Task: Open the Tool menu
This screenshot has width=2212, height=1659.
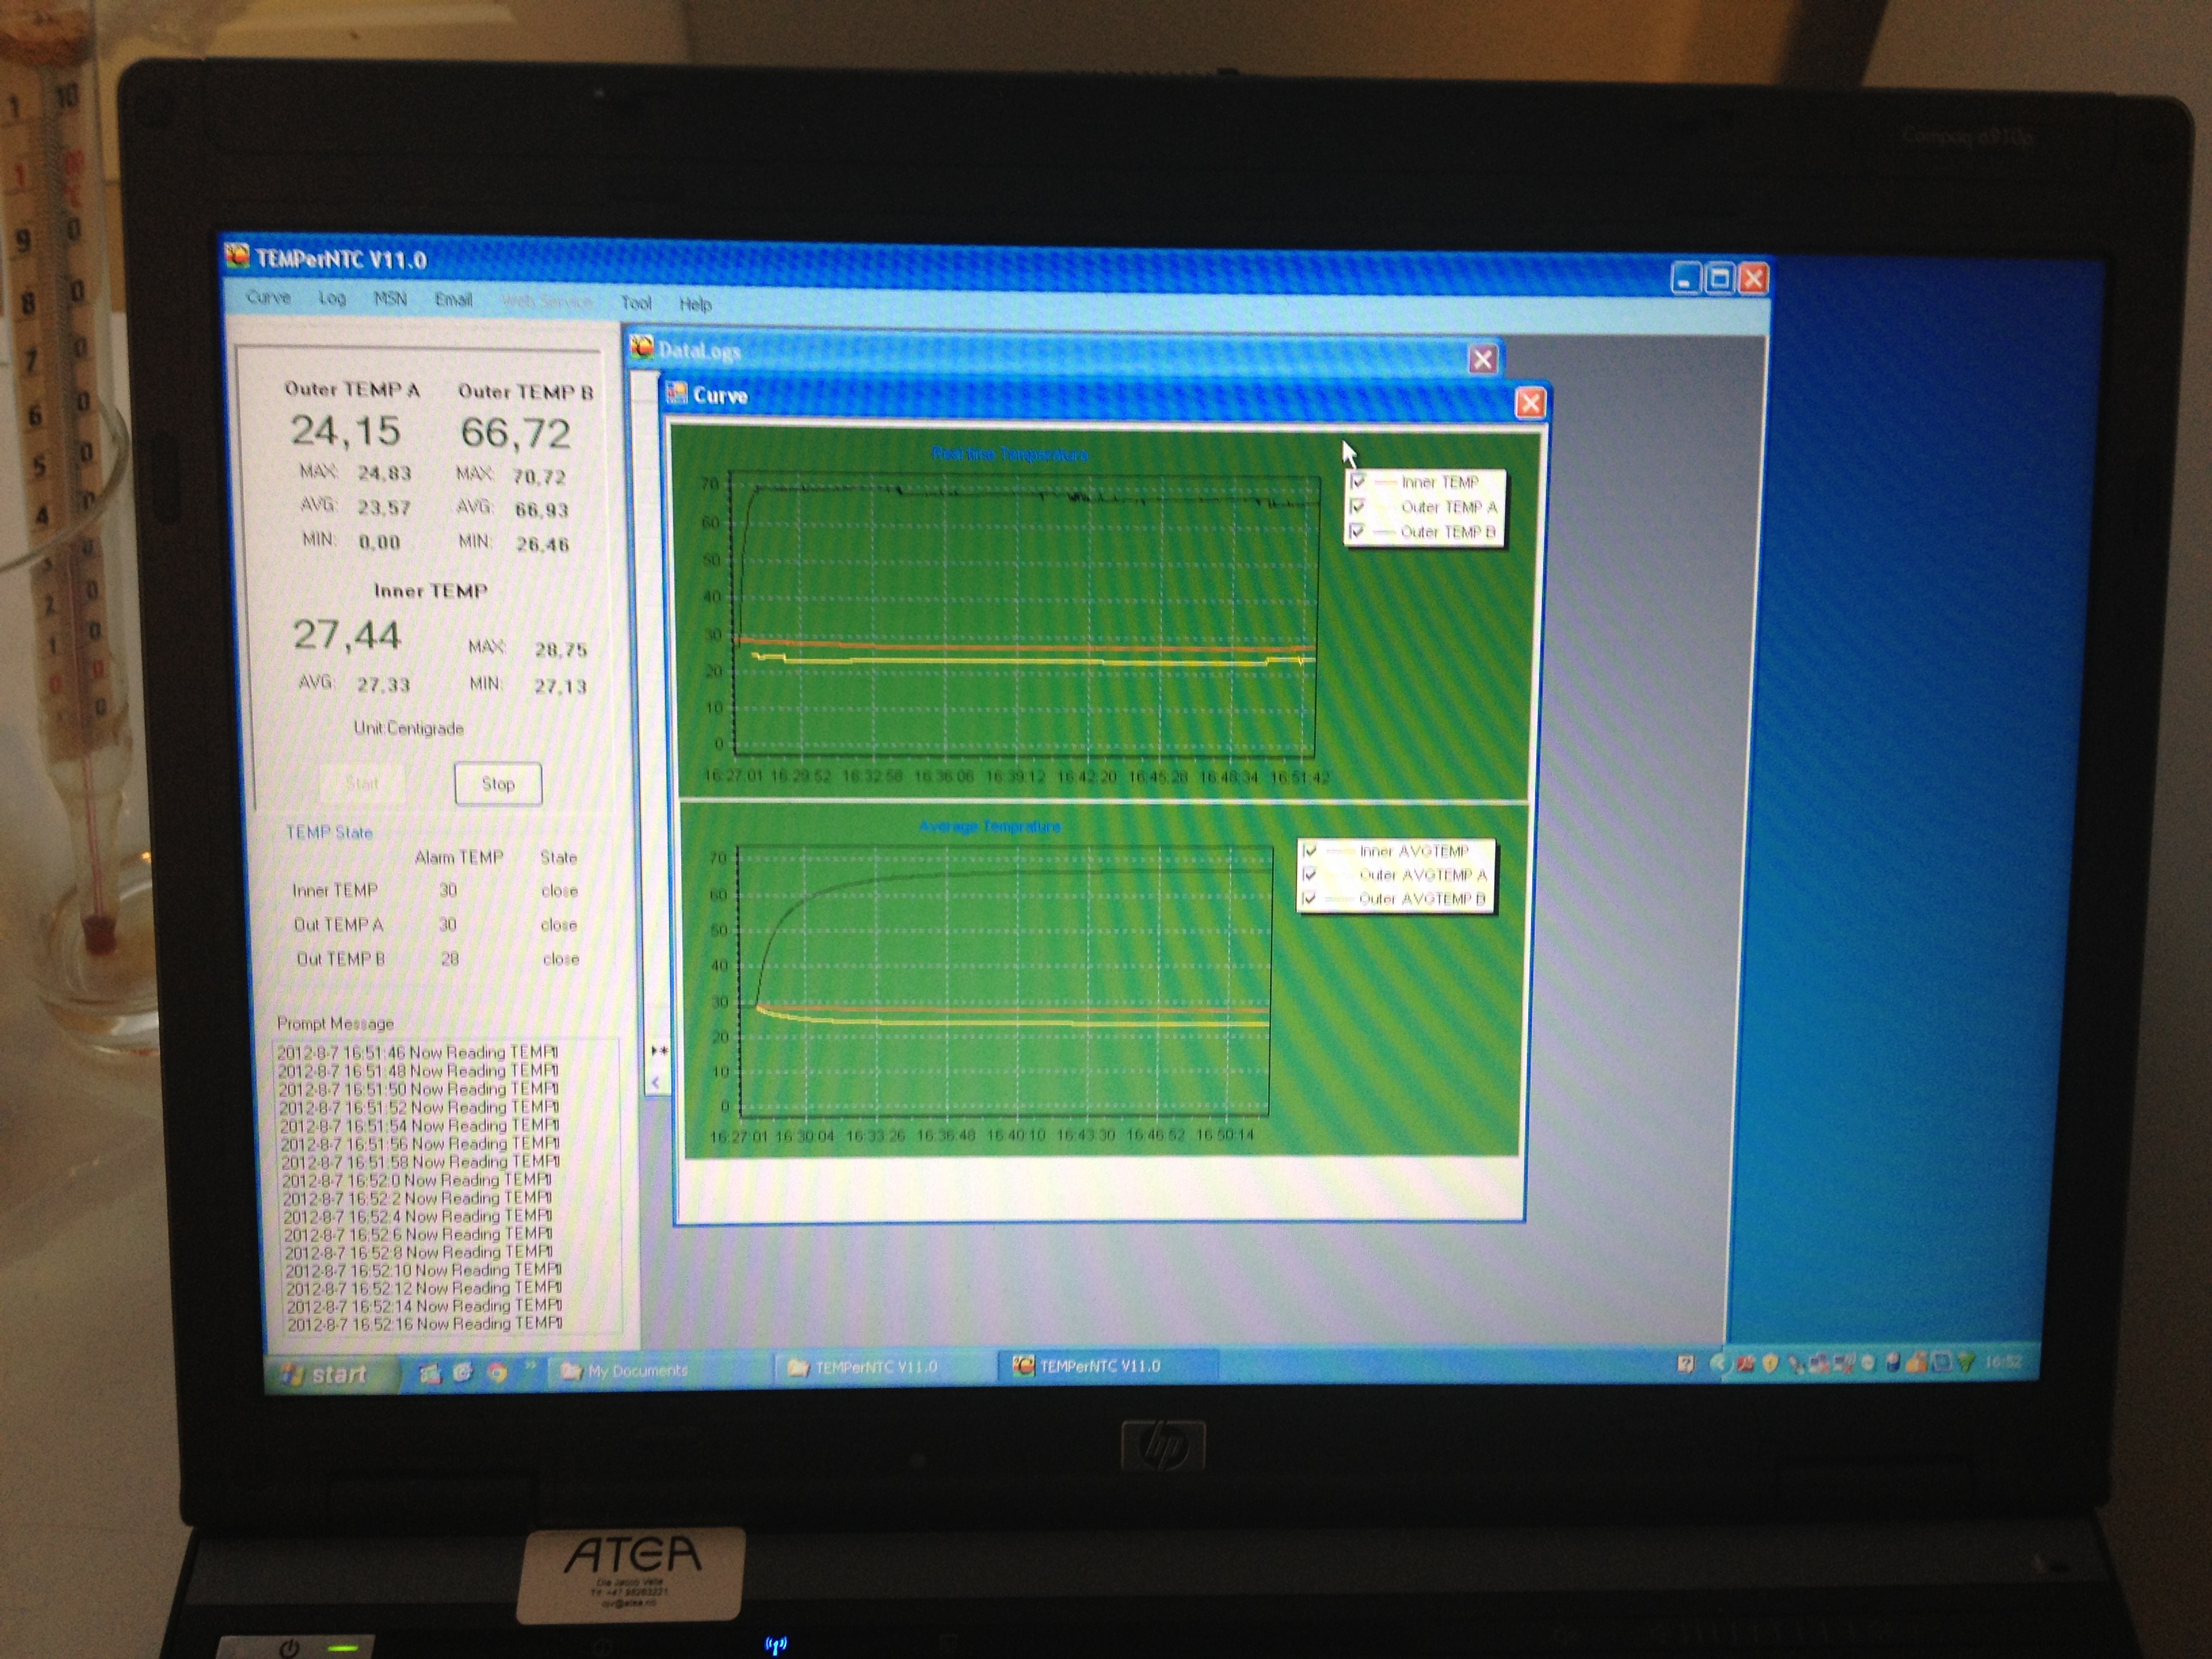Action: point(636,303)
